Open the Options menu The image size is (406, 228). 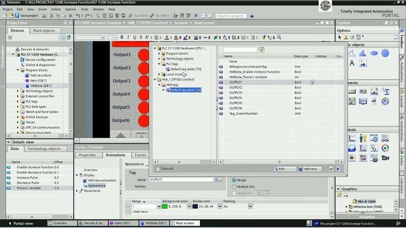[70, 9]
